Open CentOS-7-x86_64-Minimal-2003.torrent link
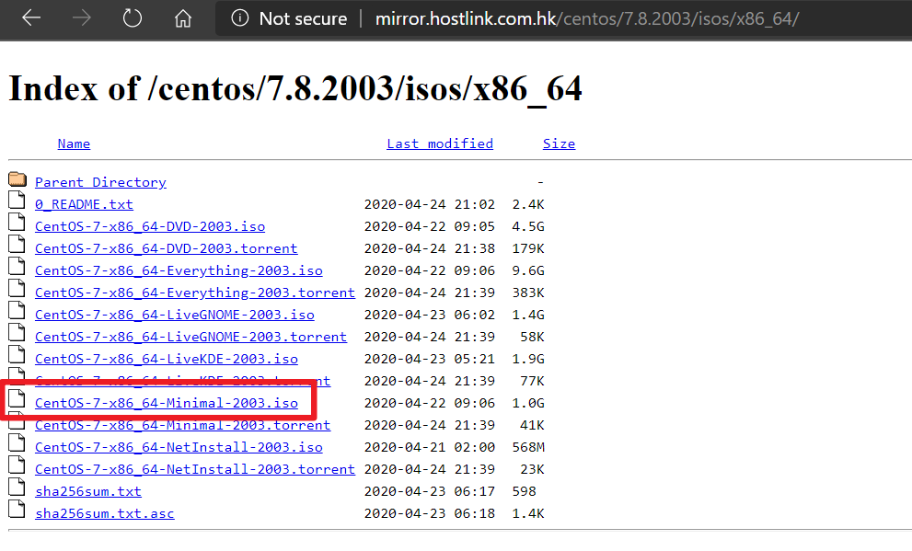The width and height of the screenshot is (912, 551). 182,425
